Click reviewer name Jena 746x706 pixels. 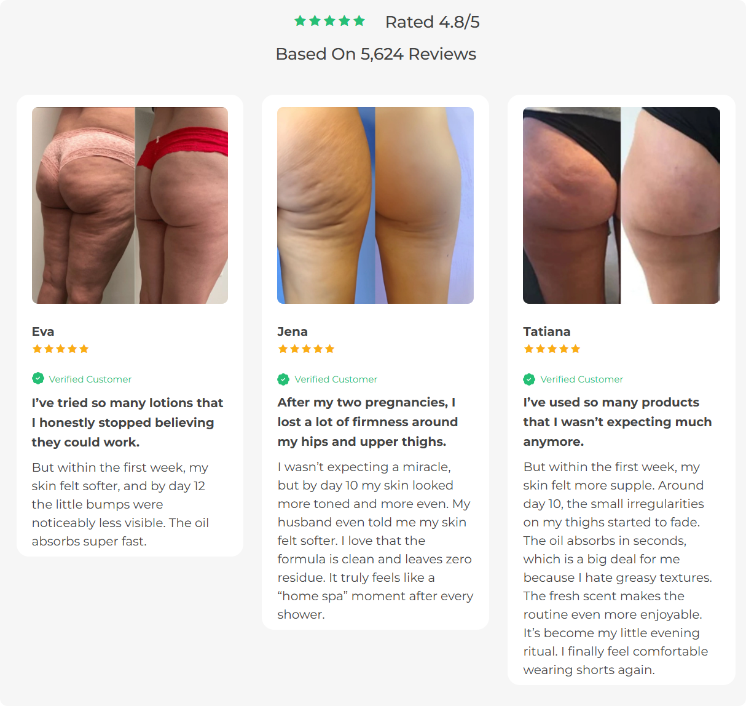[x=293, y=331]
